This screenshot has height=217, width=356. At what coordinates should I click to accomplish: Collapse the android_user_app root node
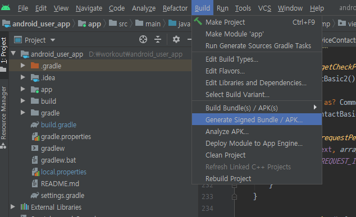pos(13,53)
